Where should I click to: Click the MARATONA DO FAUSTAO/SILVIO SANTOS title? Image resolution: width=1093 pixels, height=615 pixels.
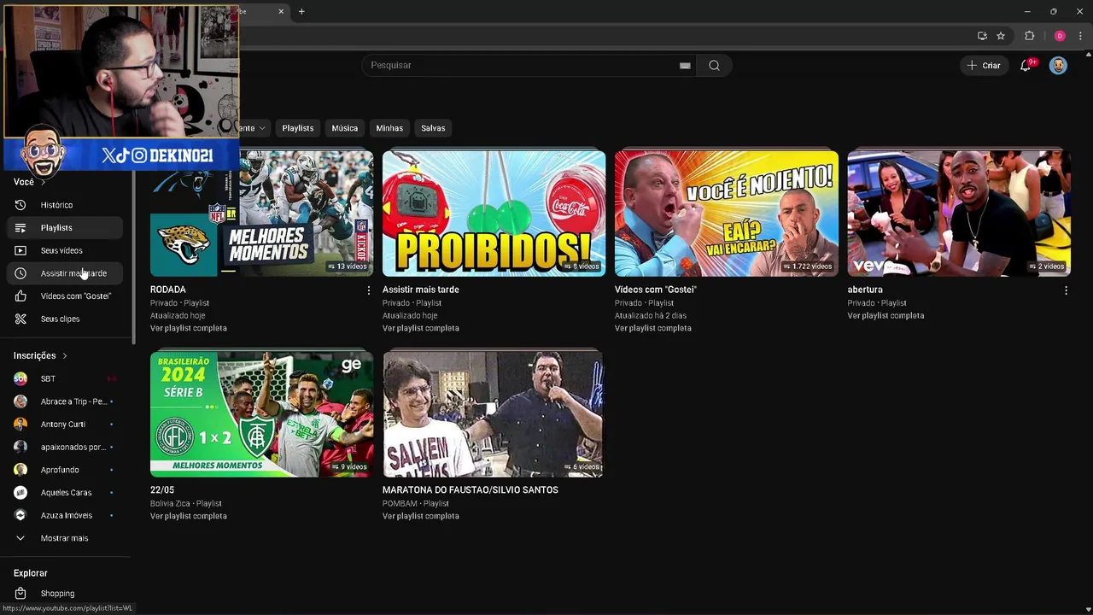click(471, 490)
